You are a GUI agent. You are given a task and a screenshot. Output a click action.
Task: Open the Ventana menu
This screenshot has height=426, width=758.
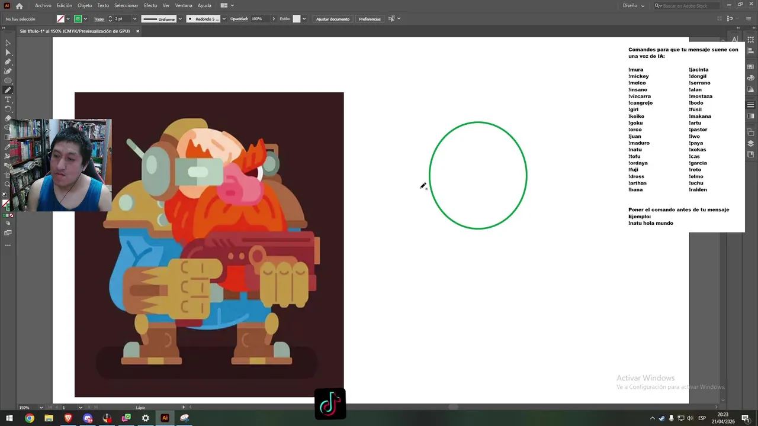184,5
